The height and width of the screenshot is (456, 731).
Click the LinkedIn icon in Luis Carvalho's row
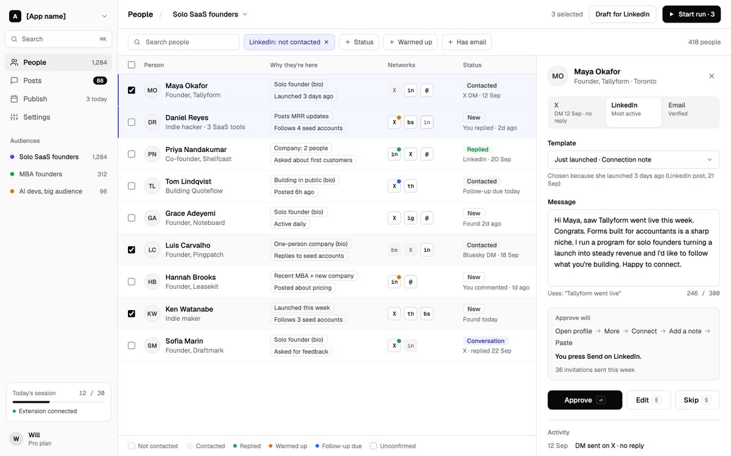tap(427, 250)
